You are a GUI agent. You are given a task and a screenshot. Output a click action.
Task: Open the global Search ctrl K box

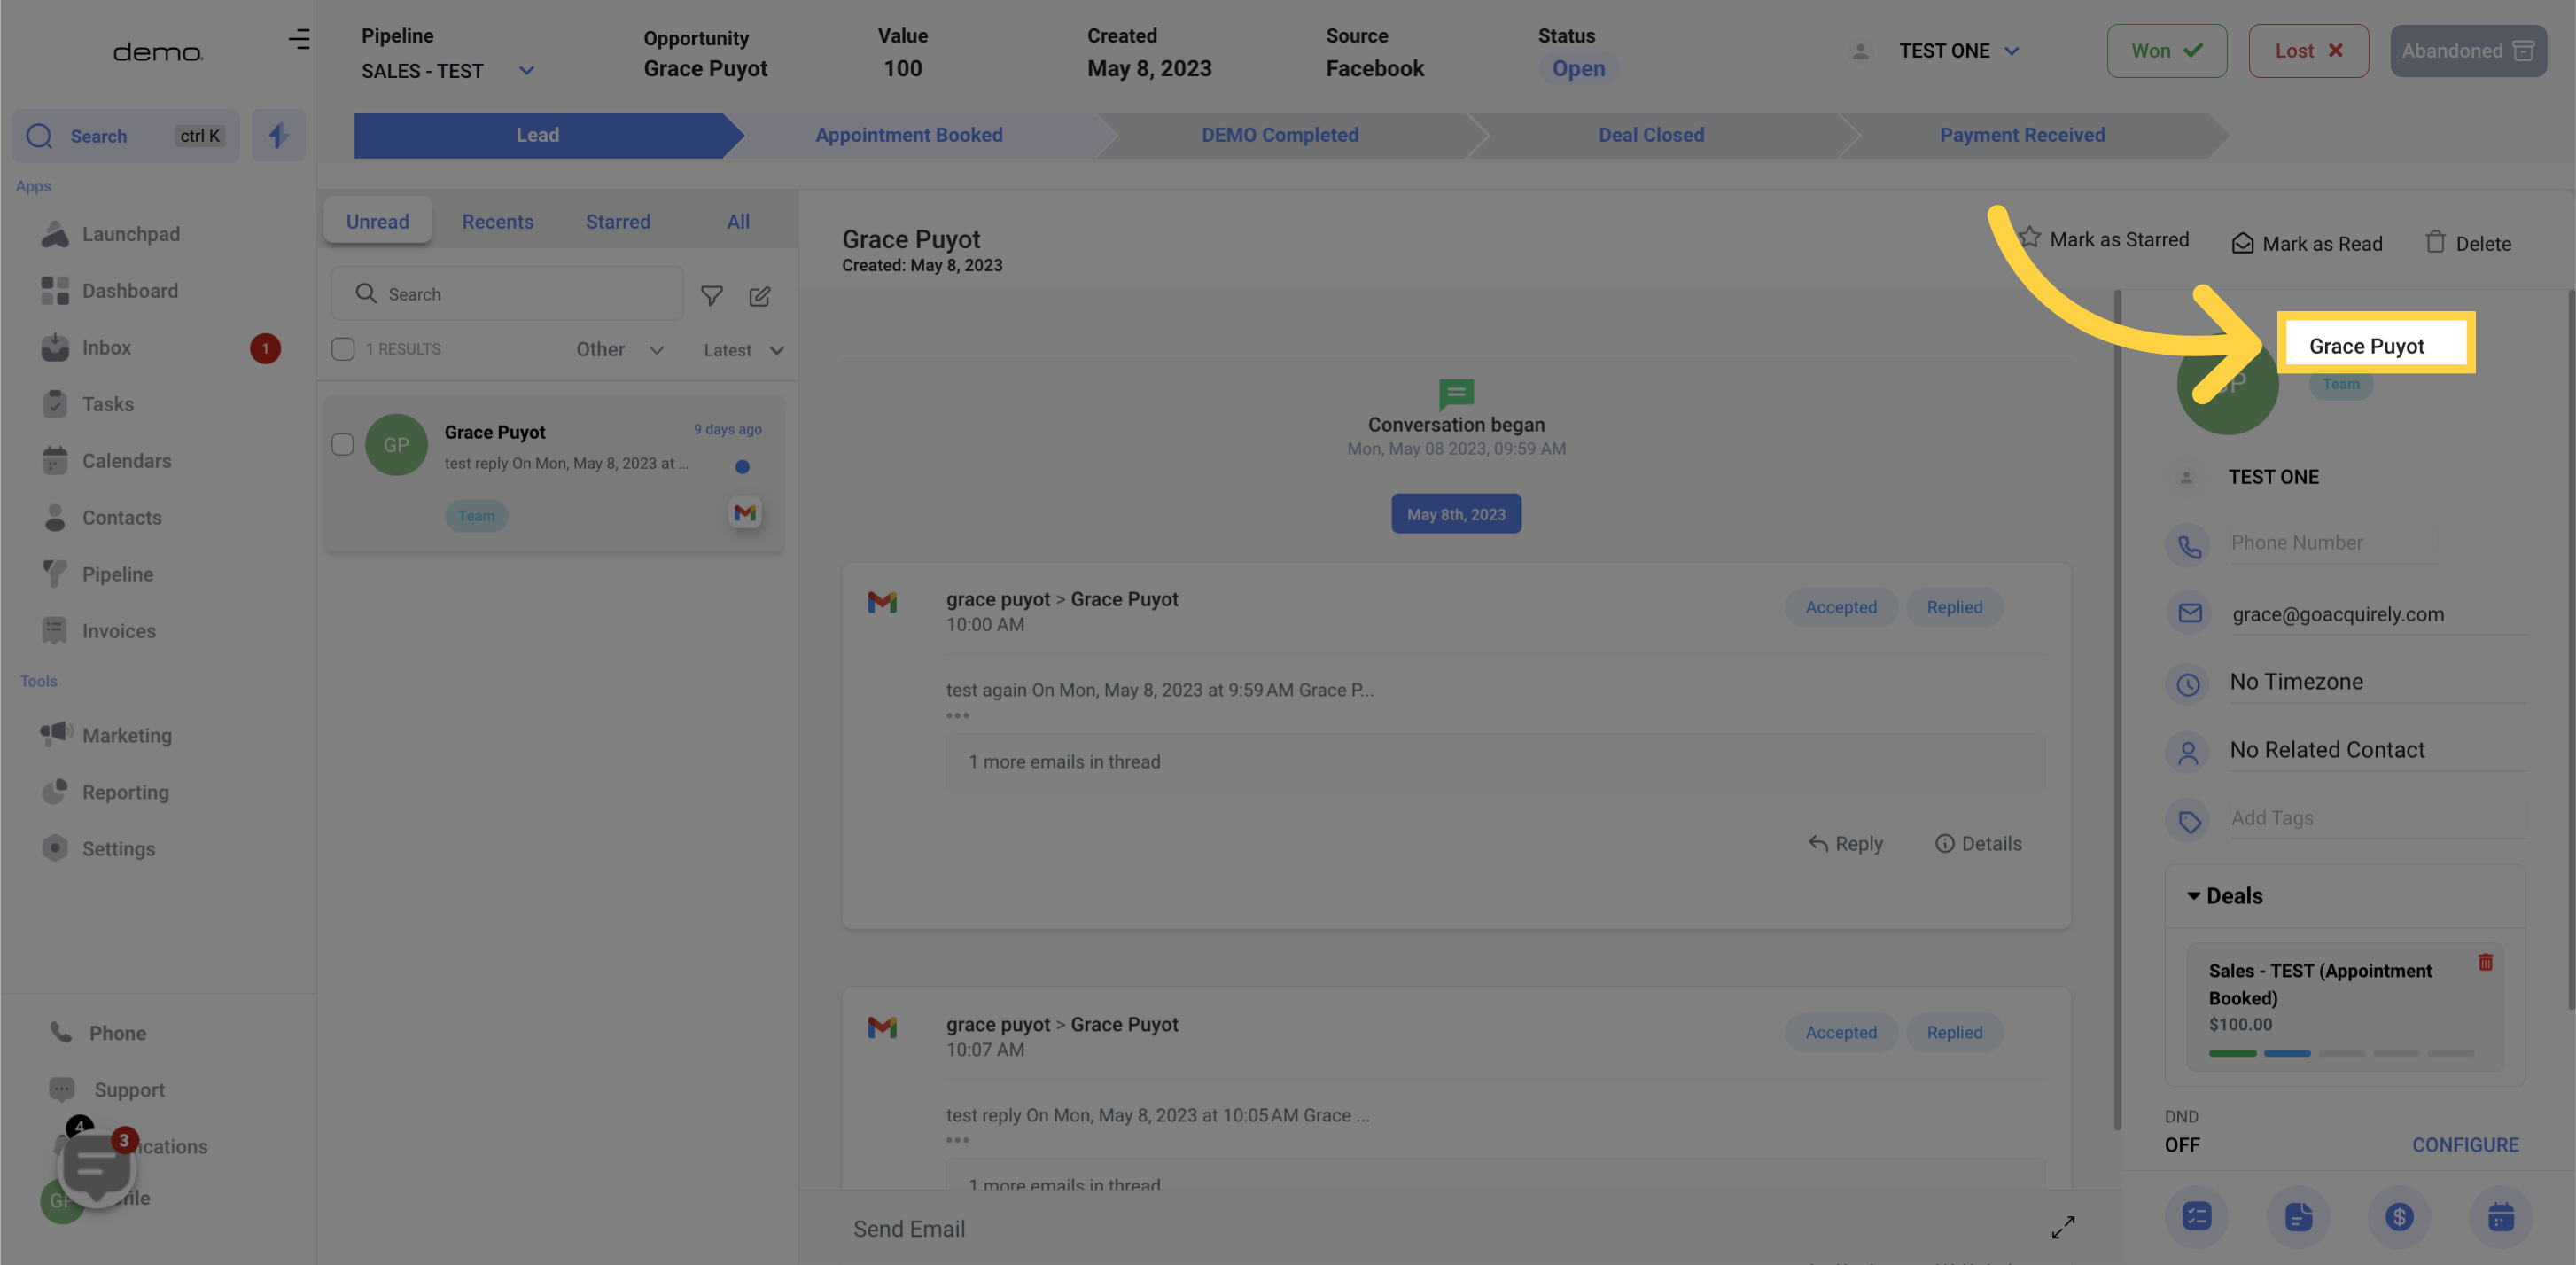click(125, 136)
